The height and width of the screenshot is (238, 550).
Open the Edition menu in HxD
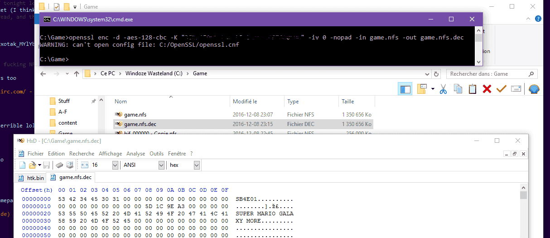(x=57, y=154)
